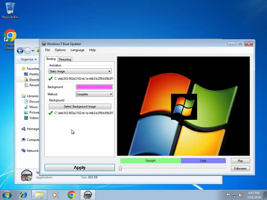The width and height of the screenshot is (267, 200).
Task: Open the Help menu
Action: (93, 50)
